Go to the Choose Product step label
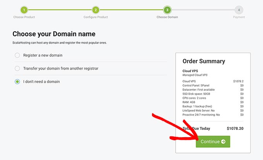This screenshot has width=263, height=160. click(24, 17)
